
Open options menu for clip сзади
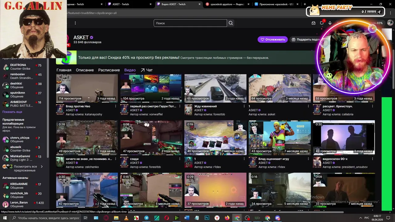(180, 159)
